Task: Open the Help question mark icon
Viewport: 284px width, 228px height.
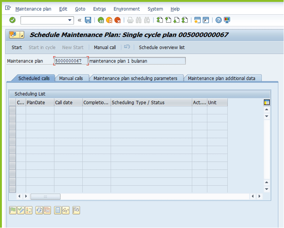Action: (219, 20)
